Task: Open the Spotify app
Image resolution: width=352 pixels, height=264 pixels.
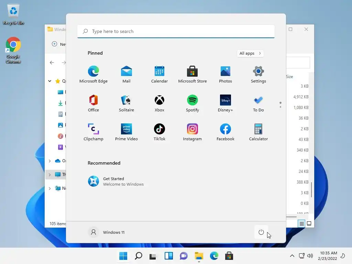Action: (192, 103)
